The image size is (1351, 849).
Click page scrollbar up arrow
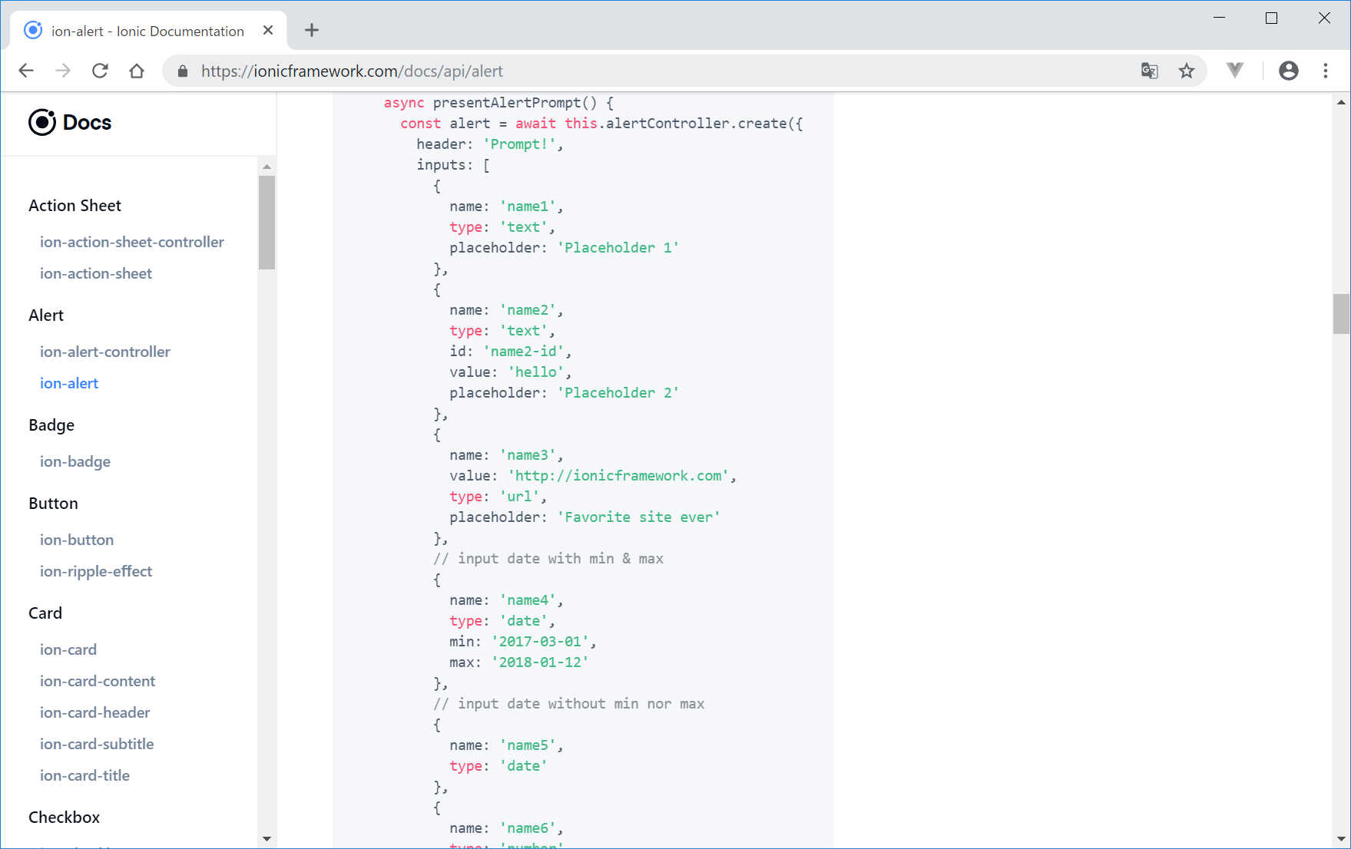1341,102
